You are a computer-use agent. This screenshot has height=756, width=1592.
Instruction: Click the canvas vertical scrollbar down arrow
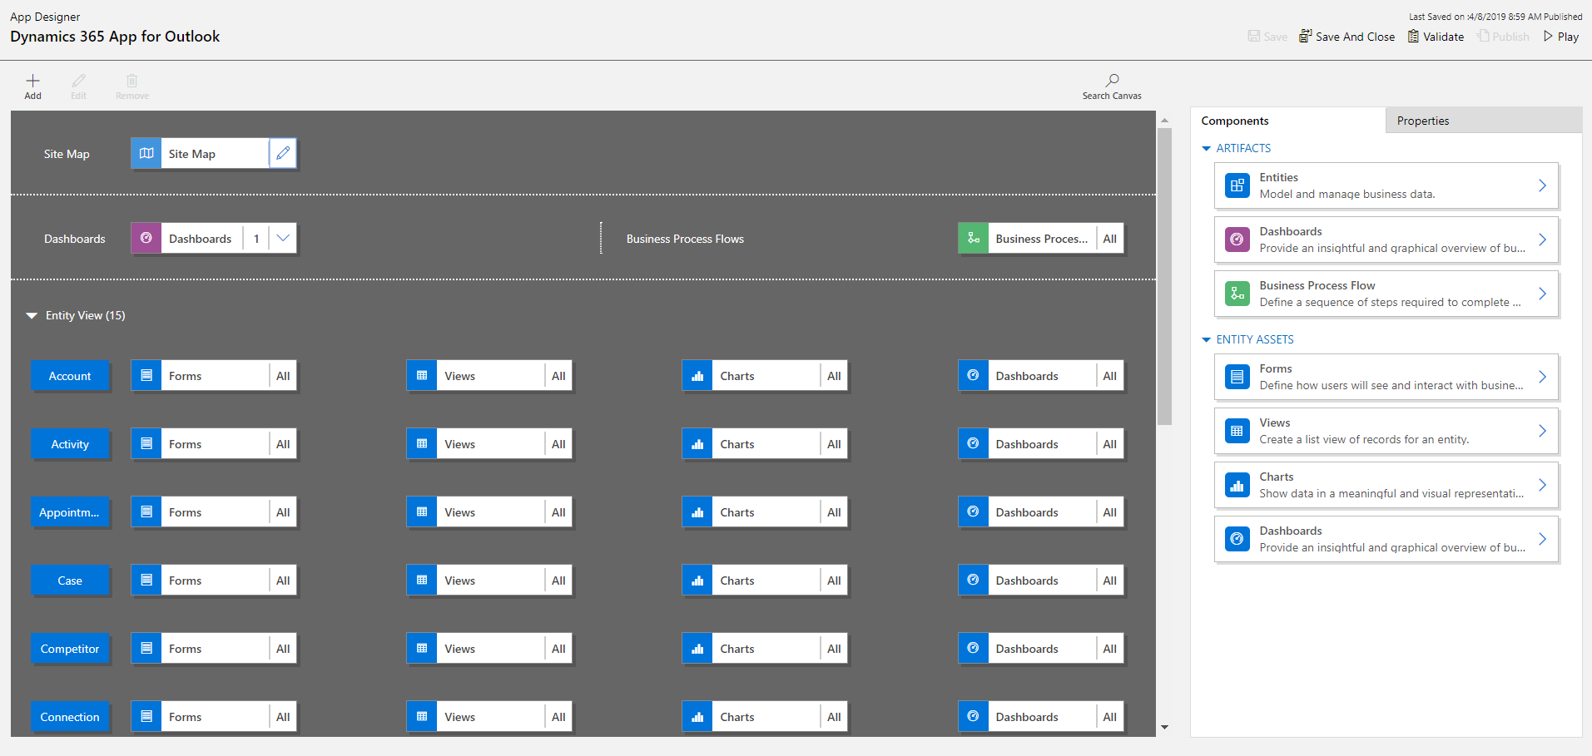coord(1164,728)
